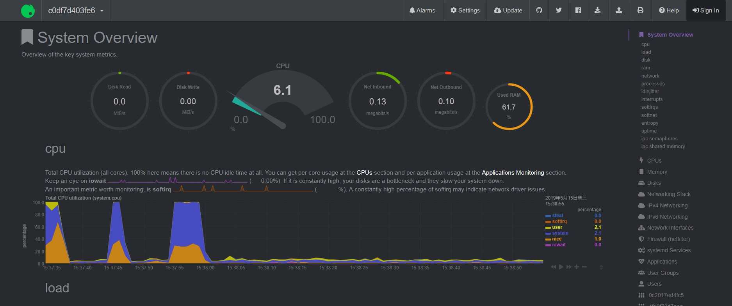Zoom in the cpu chart with plus icon
Screen dimensions: 732x306
577,267
